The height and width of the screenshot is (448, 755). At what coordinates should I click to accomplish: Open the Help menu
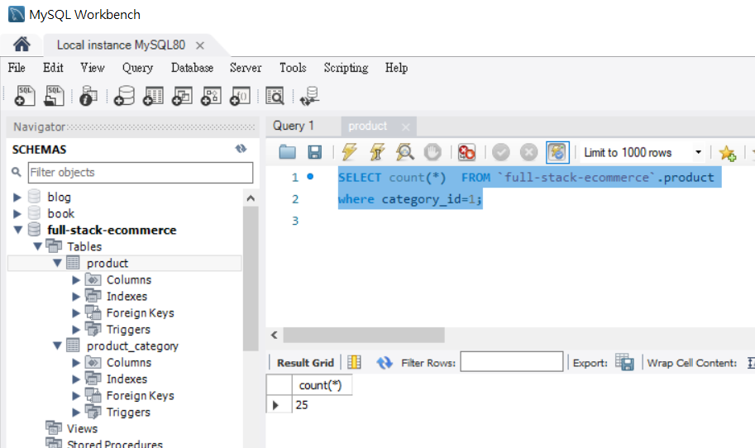[x=396, y=68]
